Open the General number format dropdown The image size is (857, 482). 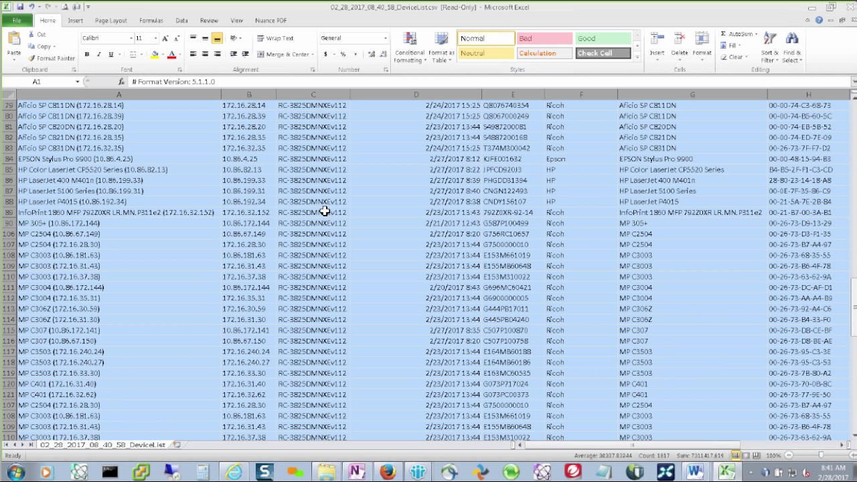click(x=385, y=38)
